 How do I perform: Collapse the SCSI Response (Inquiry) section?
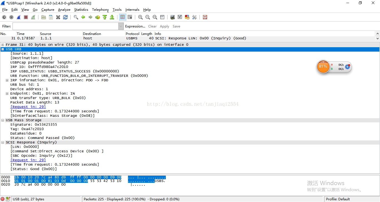tap(3, 142)
